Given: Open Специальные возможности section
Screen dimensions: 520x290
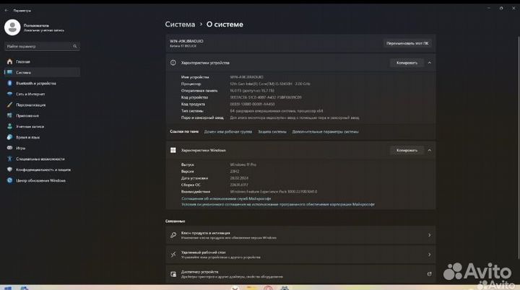Looking at the screenshot, I should [x=36, y=159].
